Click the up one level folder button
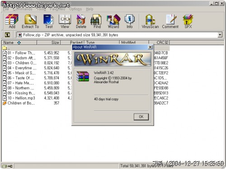 click(7, 35)
